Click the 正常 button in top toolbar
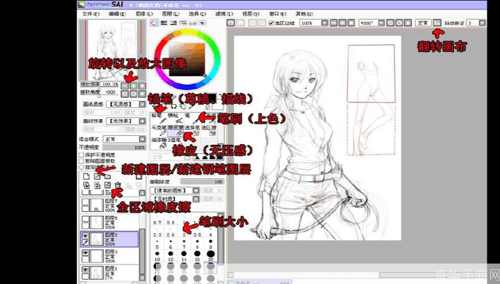The width and height of the screenshot is (500, 284). tap(423, 23)
